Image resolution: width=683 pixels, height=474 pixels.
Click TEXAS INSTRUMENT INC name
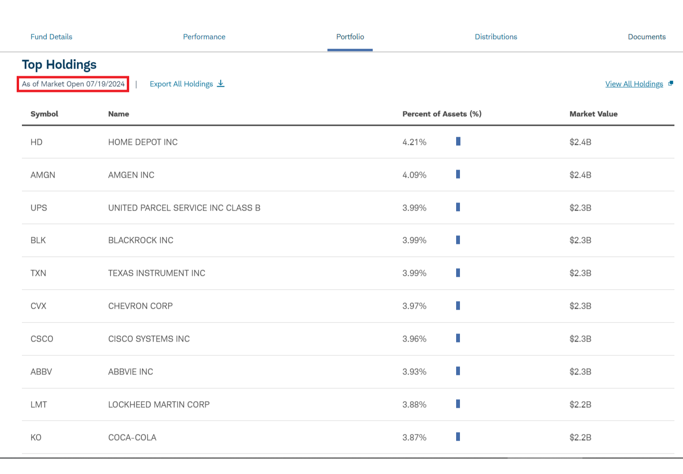[x=157, y=273]
